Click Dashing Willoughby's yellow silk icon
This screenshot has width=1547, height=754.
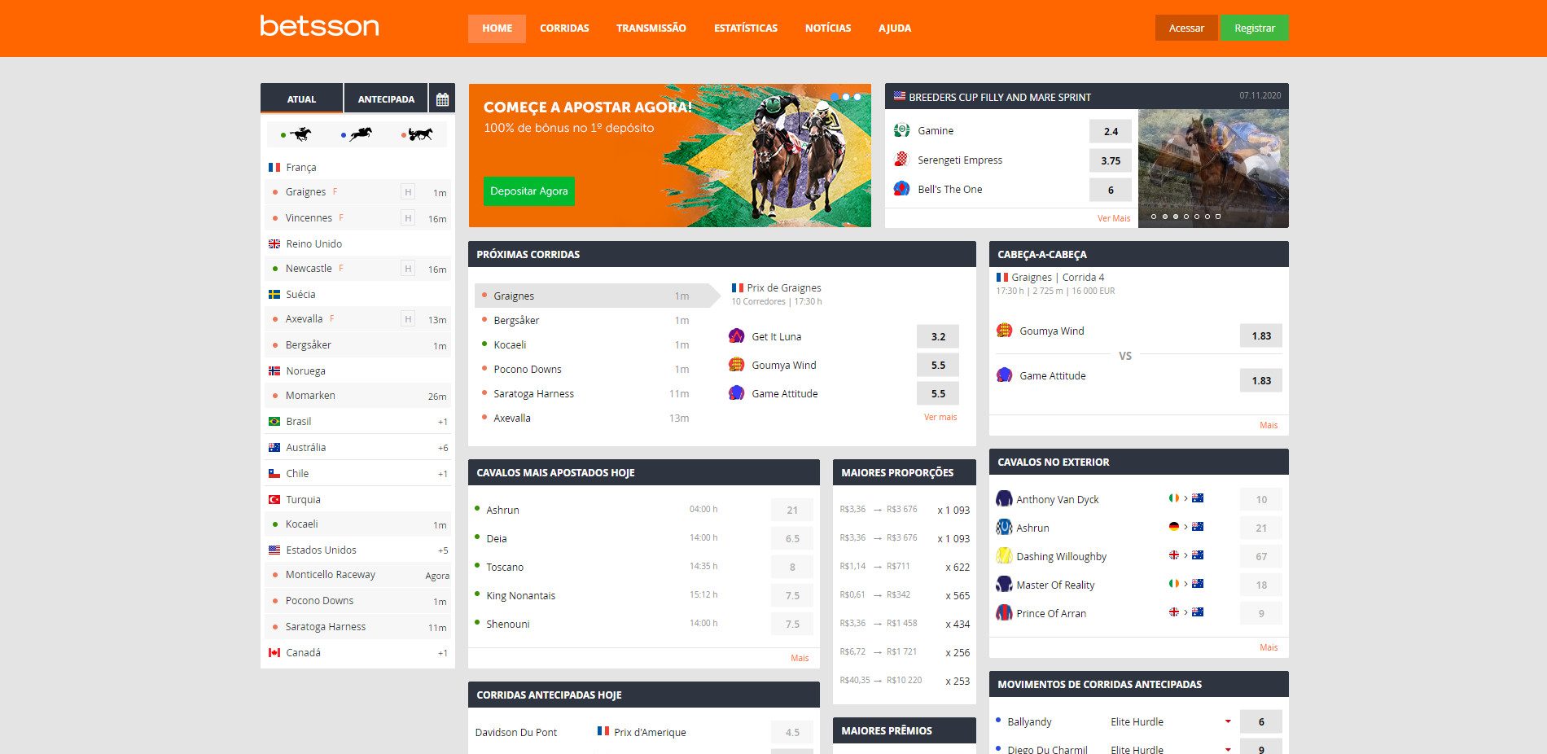pyautogui.click(x=1005, y=556)
